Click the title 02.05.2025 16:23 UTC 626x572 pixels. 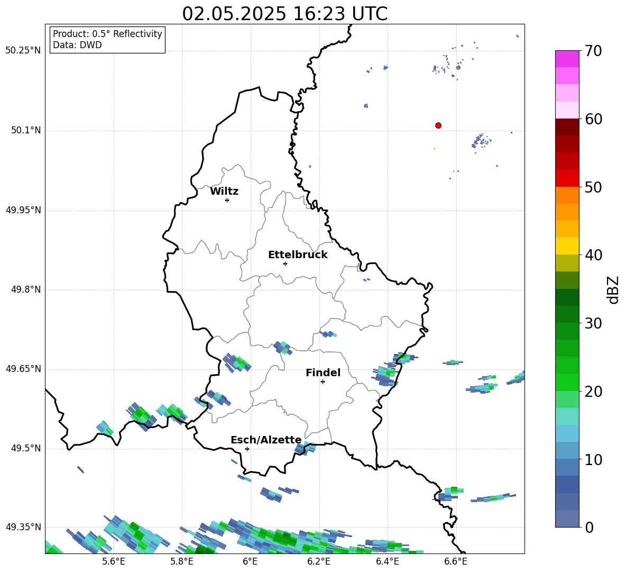point(284,14)
